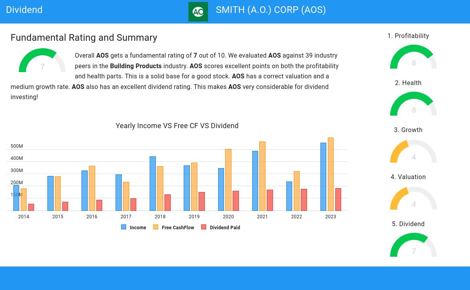Click the orange Free CashFlow legend swatch
This screenshot has height=290, width=470.
pos(155,227)
